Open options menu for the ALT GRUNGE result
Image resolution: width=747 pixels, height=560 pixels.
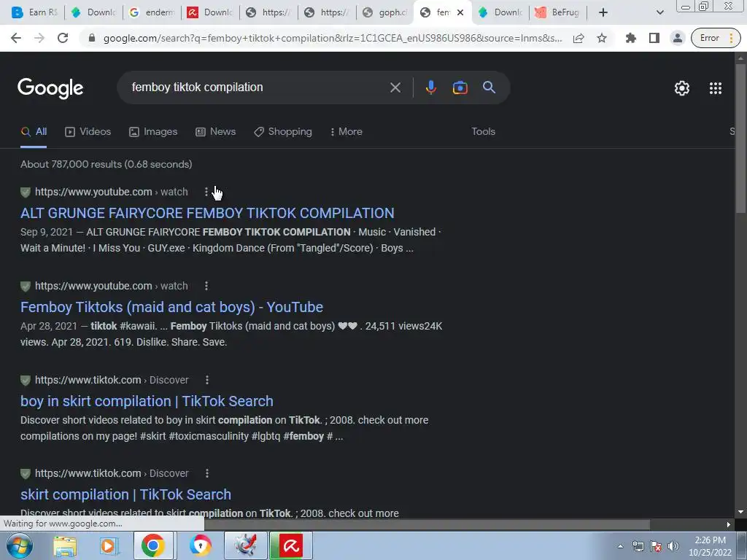(x=206, y=192)
